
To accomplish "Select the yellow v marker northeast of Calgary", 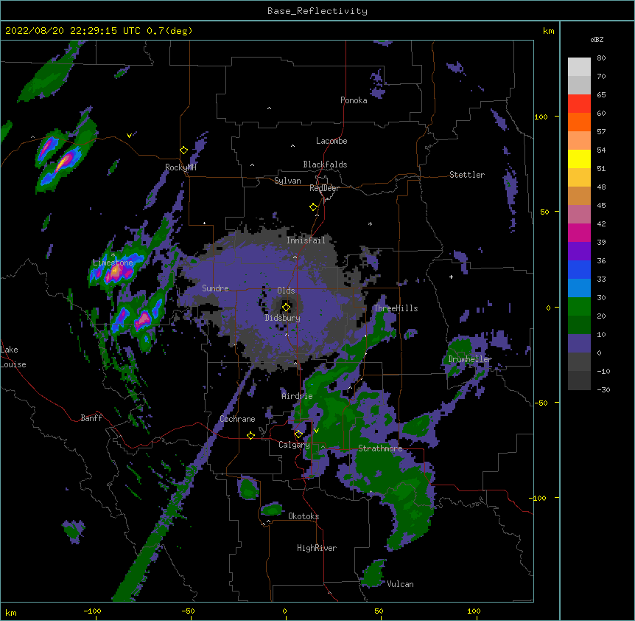I will (x=316, y=431).
